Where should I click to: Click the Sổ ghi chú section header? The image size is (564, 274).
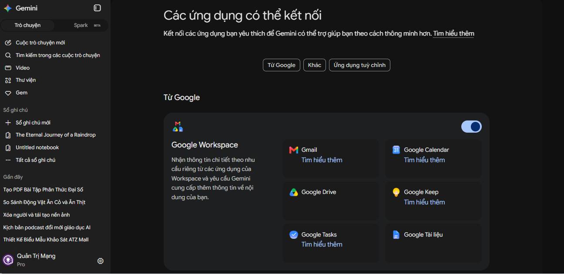16,110
